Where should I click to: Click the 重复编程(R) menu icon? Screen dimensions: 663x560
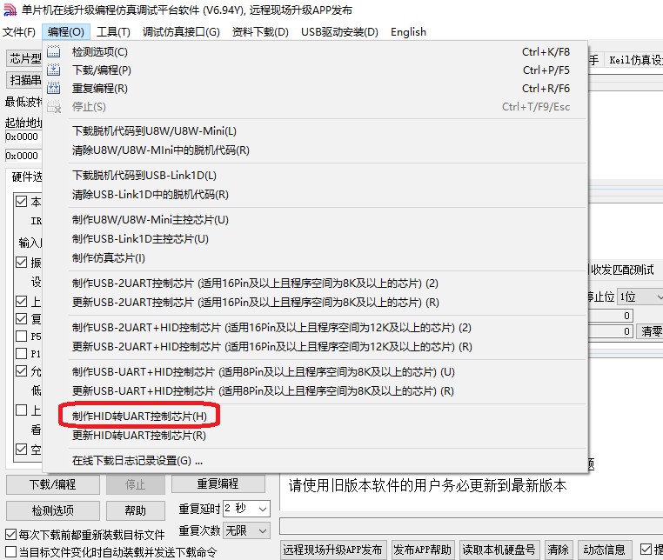[x=54, y=88]
